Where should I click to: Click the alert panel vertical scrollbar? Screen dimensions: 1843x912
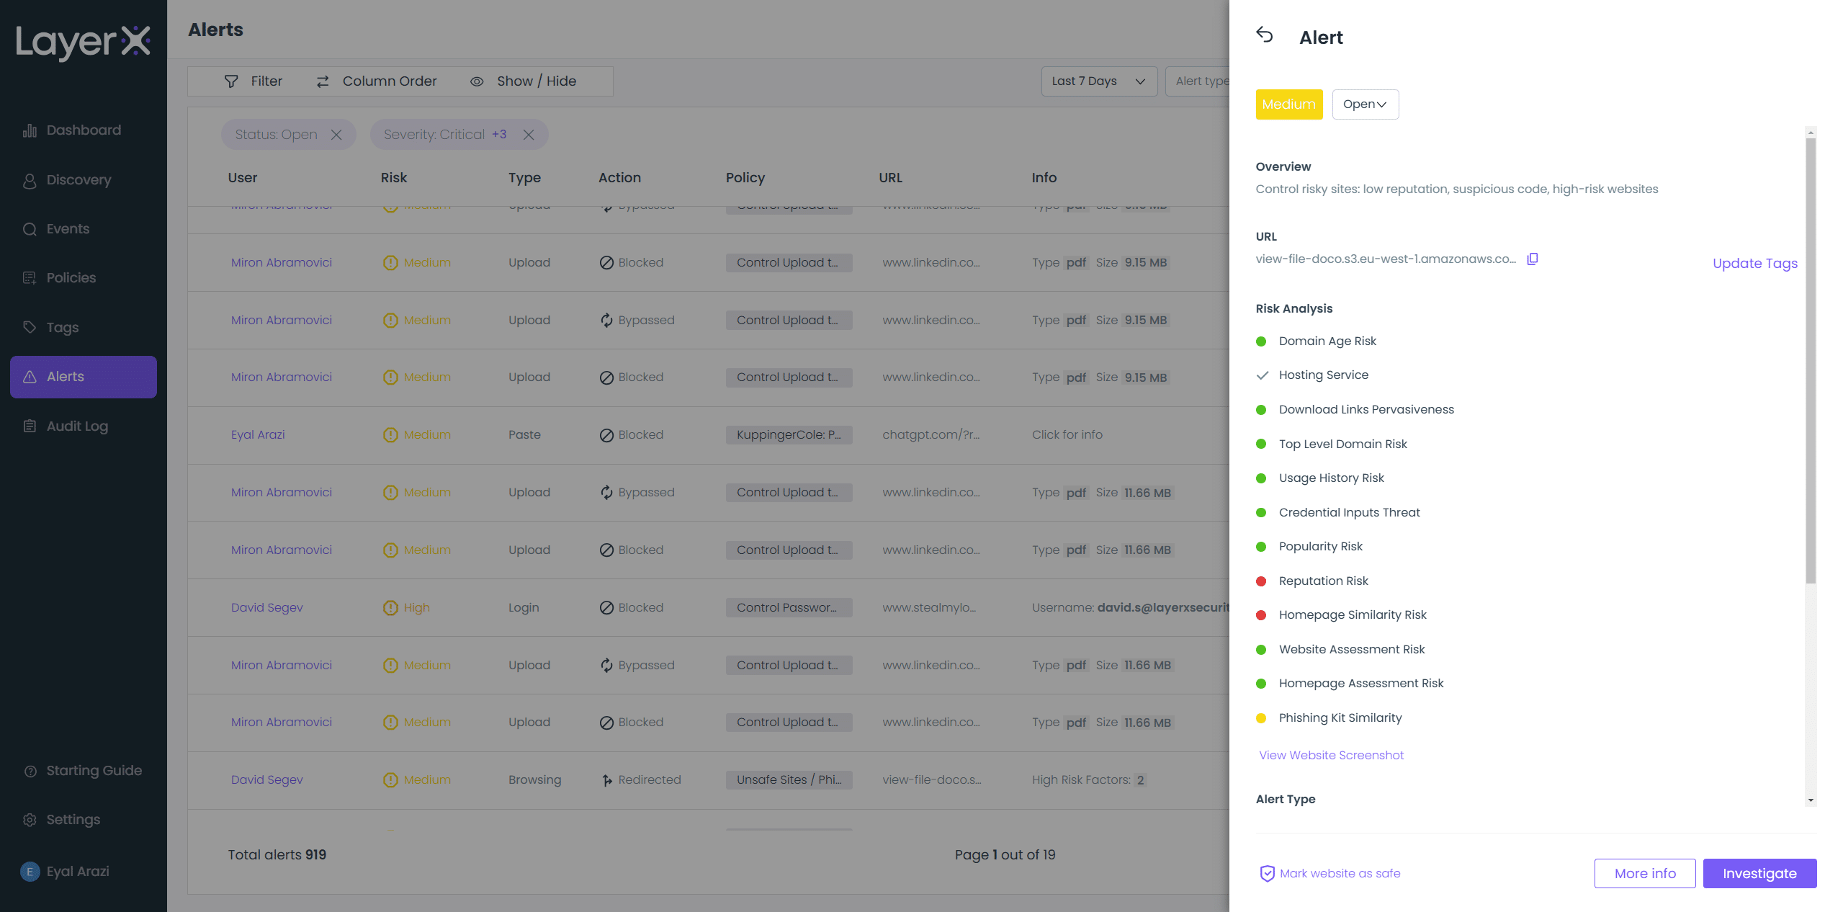pyautogui.click(x=1811, y=360)
